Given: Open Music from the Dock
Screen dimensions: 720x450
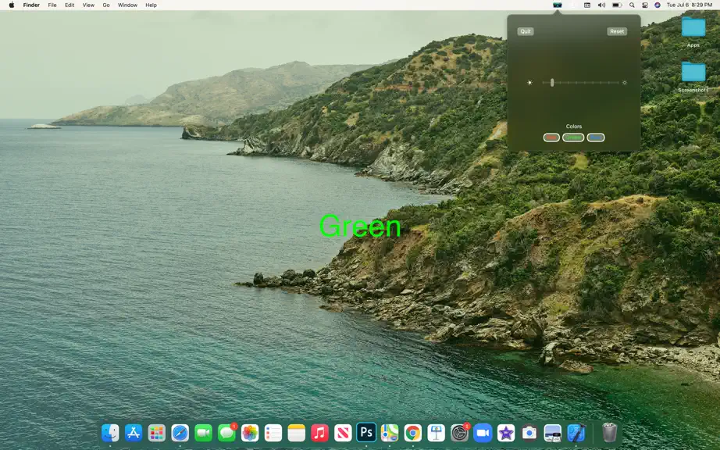Looking at the screenshot, I should click(x=319, y=433).
